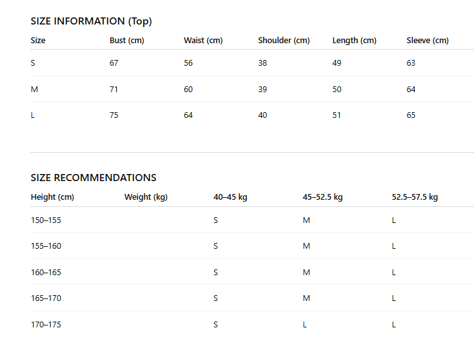Click the size M row label

click(x=34, y=90)
